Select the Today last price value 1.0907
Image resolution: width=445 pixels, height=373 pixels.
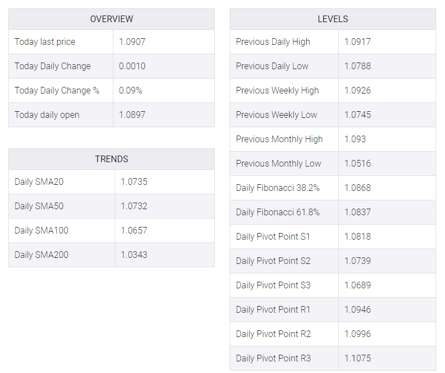click(x=132, y=42)
